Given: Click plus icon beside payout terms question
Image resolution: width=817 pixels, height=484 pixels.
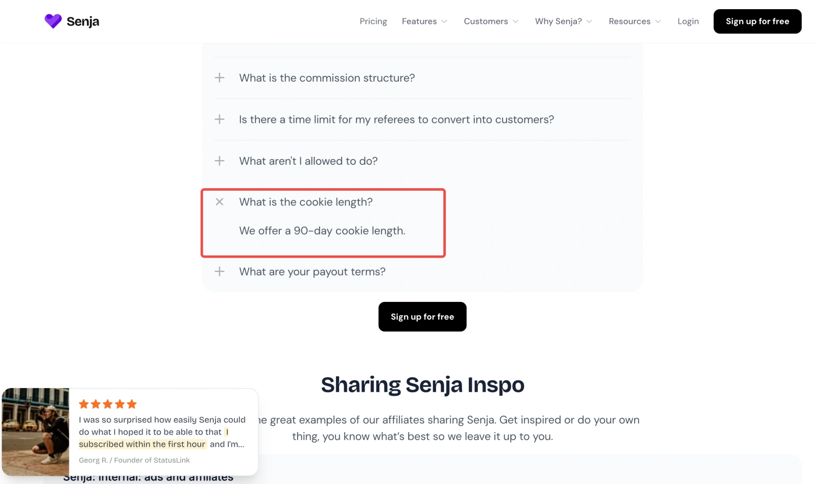Looking at the screenshot, I should [x=220, y=271].
